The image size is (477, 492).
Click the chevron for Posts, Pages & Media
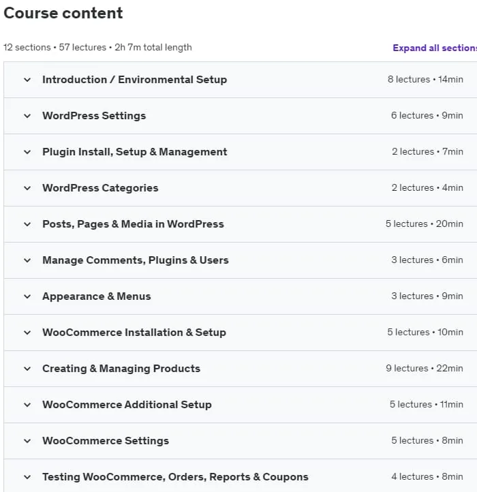tap(27, 224)
